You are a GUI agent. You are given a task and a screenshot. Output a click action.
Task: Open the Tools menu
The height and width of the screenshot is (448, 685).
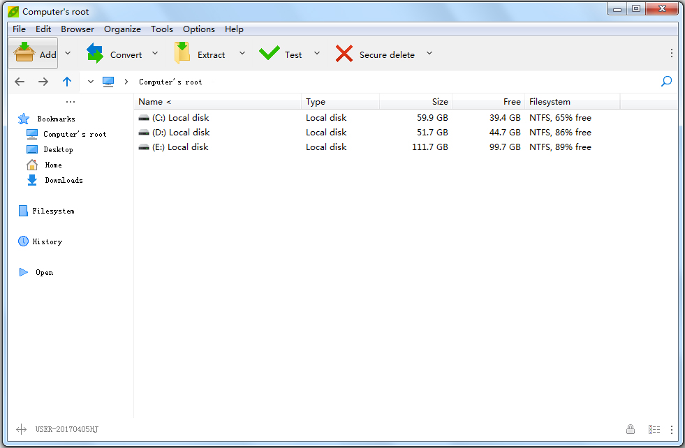(x=162, y=29)
